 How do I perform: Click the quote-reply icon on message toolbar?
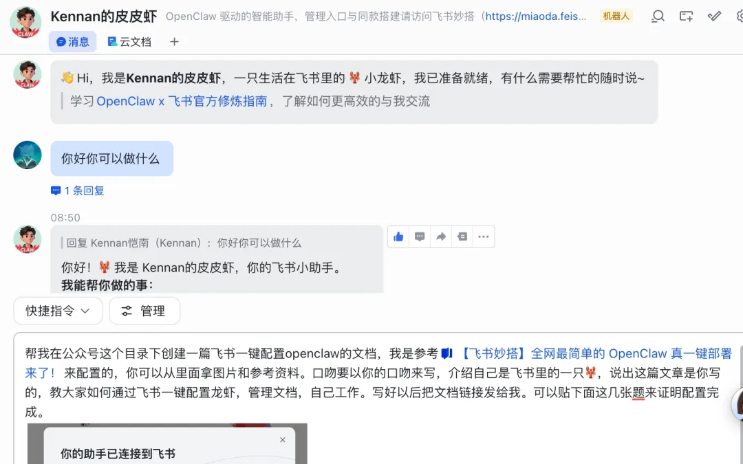tap(462, 236)
